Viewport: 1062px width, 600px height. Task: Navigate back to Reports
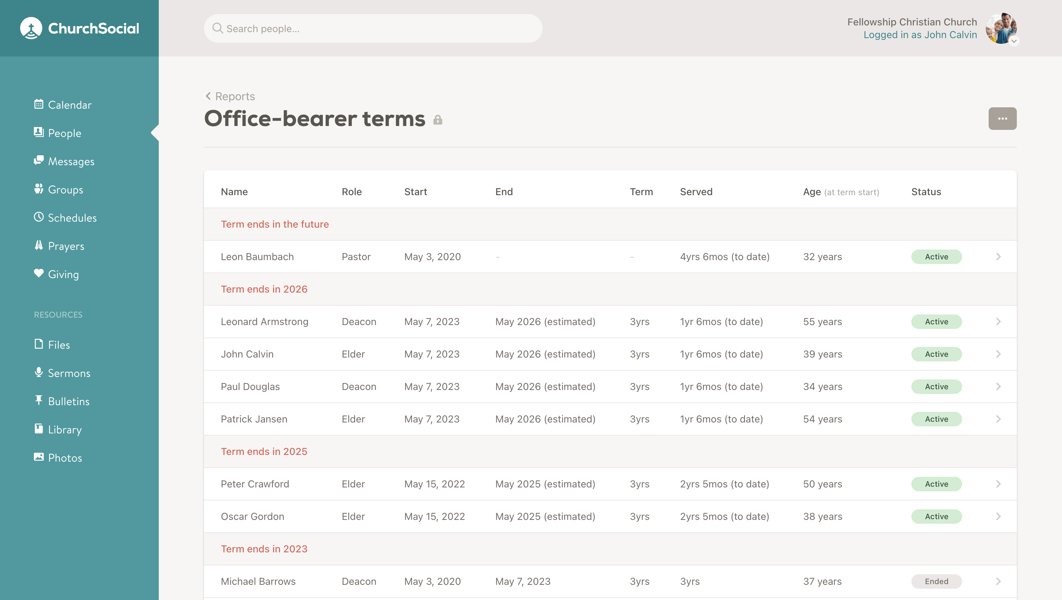[228, 96]
